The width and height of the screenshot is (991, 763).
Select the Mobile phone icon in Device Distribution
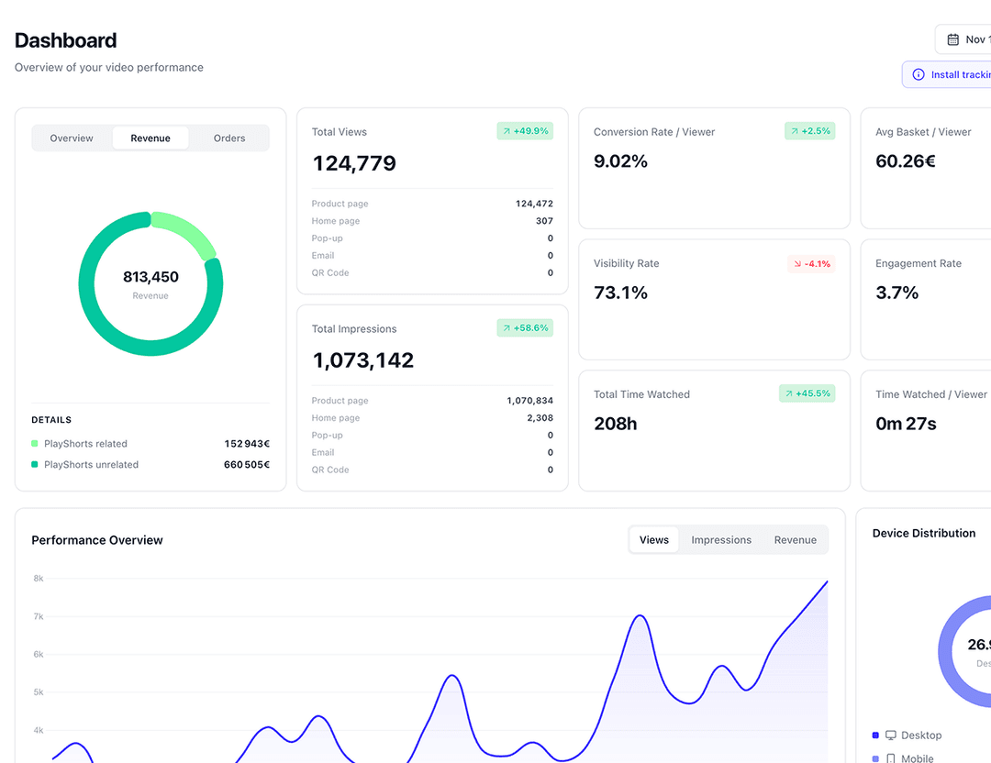pos(889,758)
